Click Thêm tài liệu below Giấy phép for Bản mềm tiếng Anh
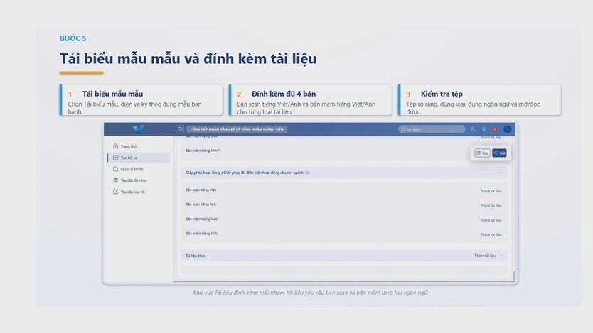This screenshot has width=593, height=333. coord(491,234)
